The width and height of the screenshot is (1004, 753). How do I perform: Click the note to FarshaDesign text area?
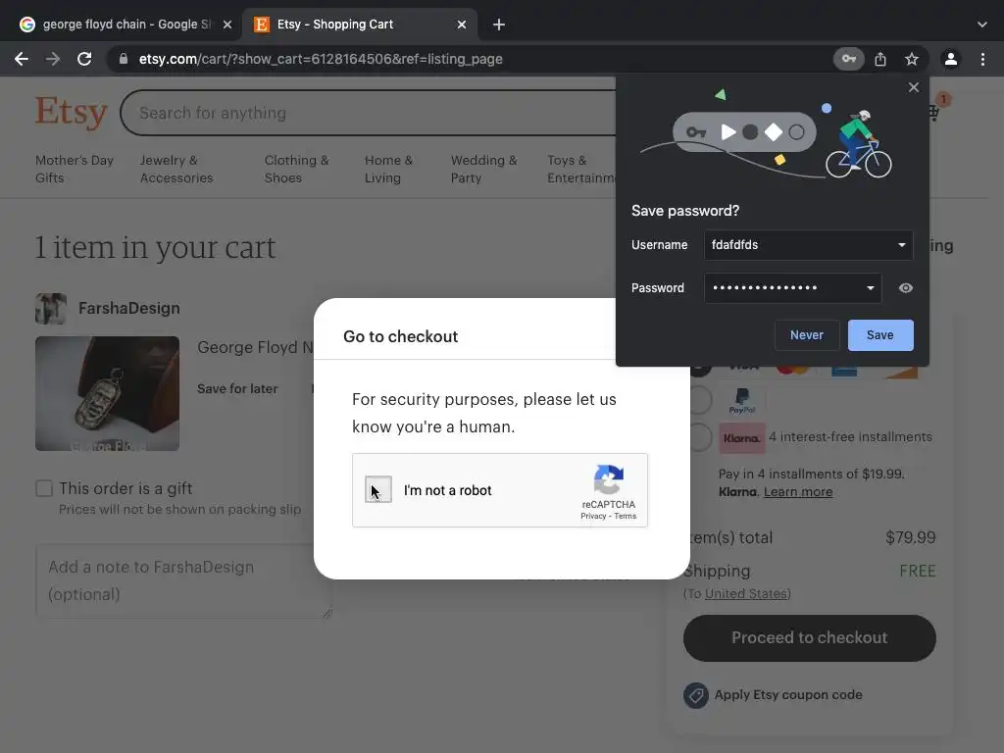184,581
